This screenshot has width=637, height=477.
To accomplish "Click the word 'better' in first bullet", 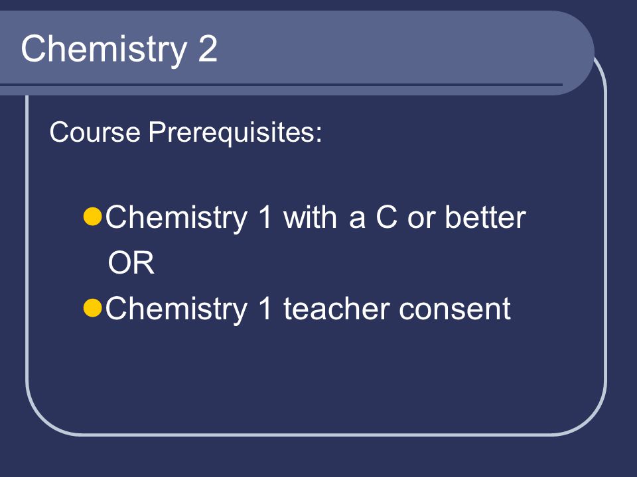I will (485, 217).
